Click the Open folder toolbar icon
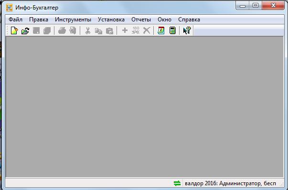The width and height of the screenshot is (288, 190). coord(25,30)
